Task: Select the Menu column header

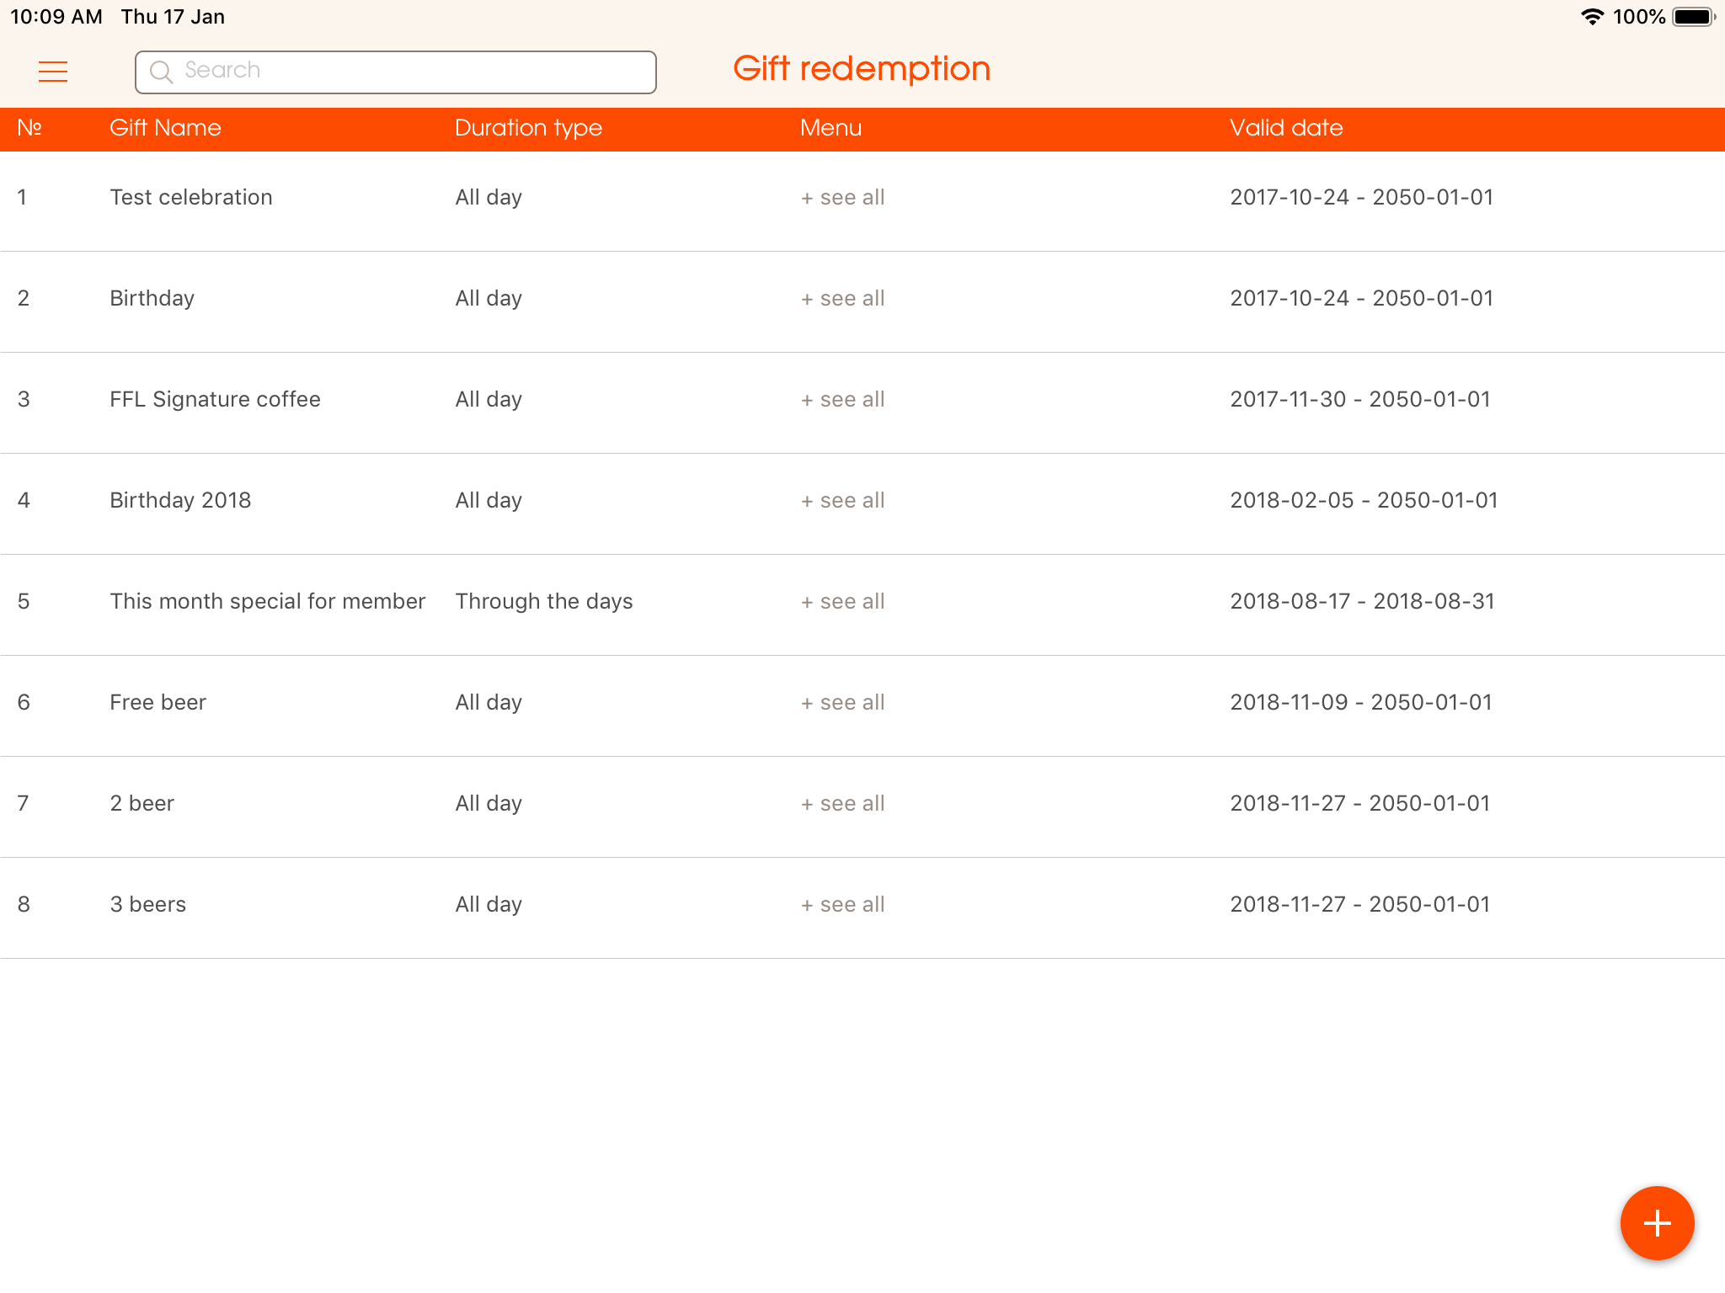Action: 830,128
